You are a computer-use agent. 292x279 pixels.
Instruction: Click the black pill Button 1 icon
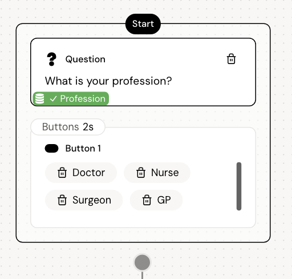[51, 149]
